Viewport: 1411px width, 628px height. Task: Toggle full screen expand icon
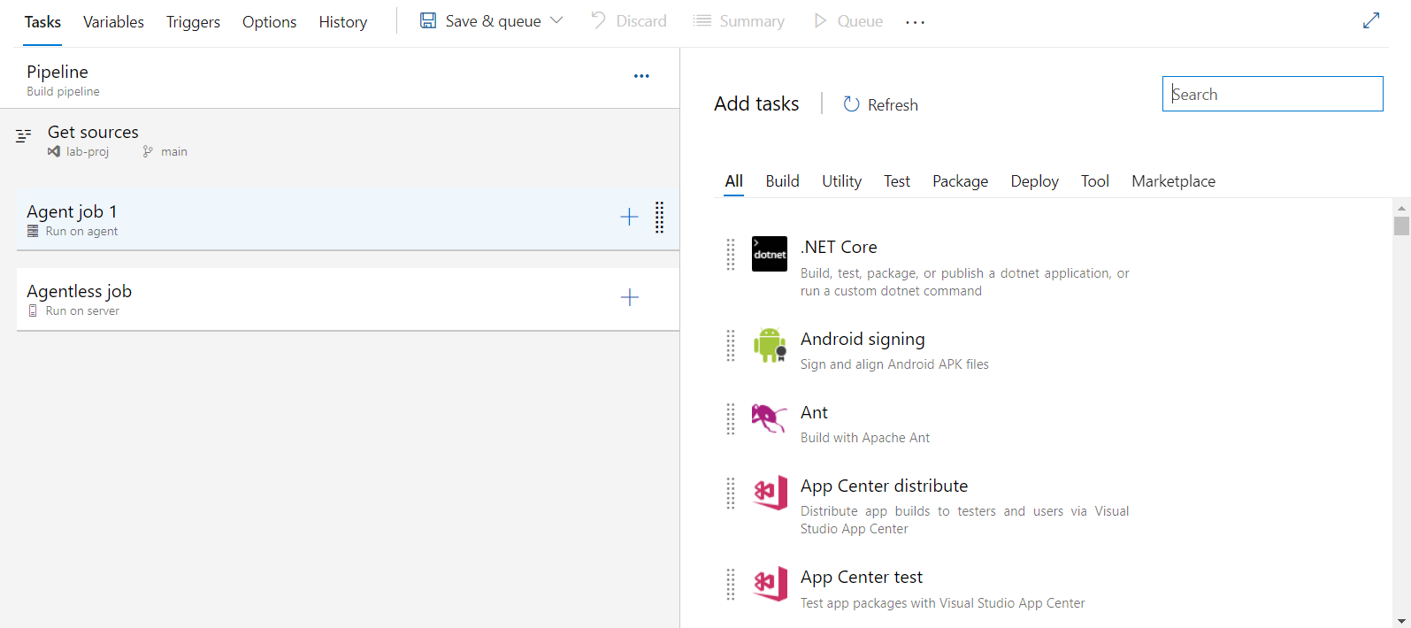[1371, 20]
